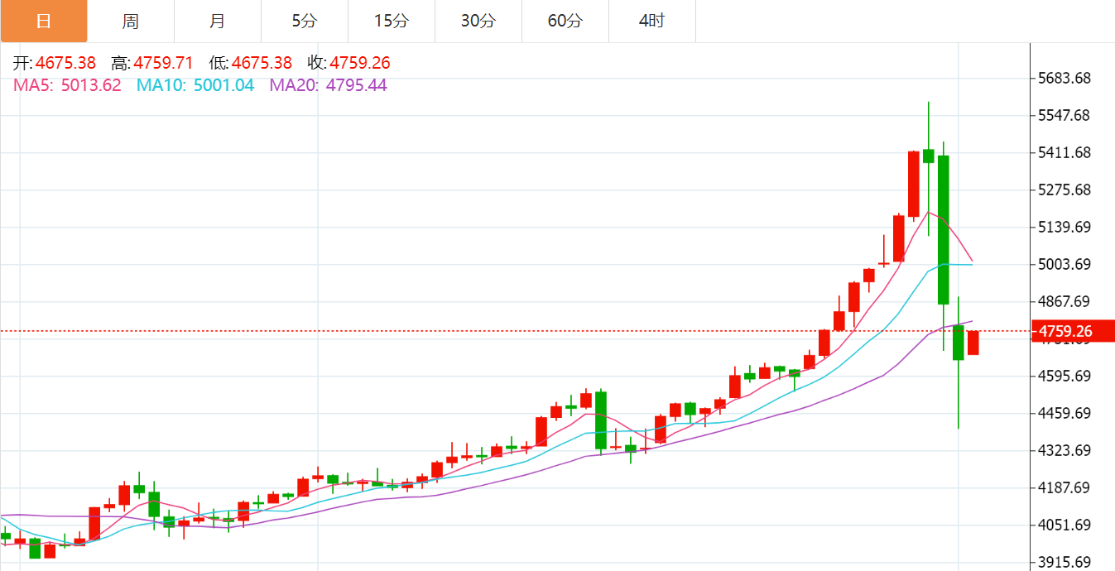Click the MA20 indicator label

click(x=328, y=85)
